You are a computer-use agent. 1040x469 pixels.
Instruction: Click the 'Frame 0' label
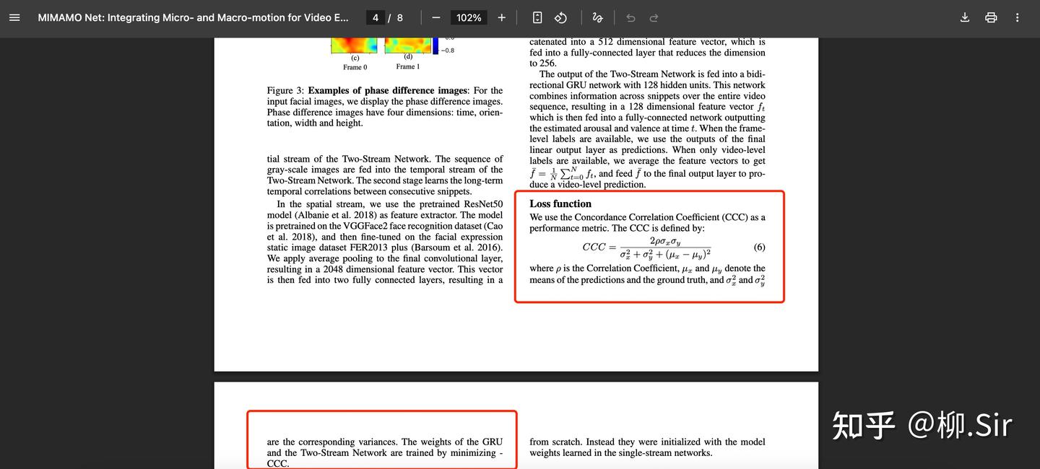(x=355, y=67)
